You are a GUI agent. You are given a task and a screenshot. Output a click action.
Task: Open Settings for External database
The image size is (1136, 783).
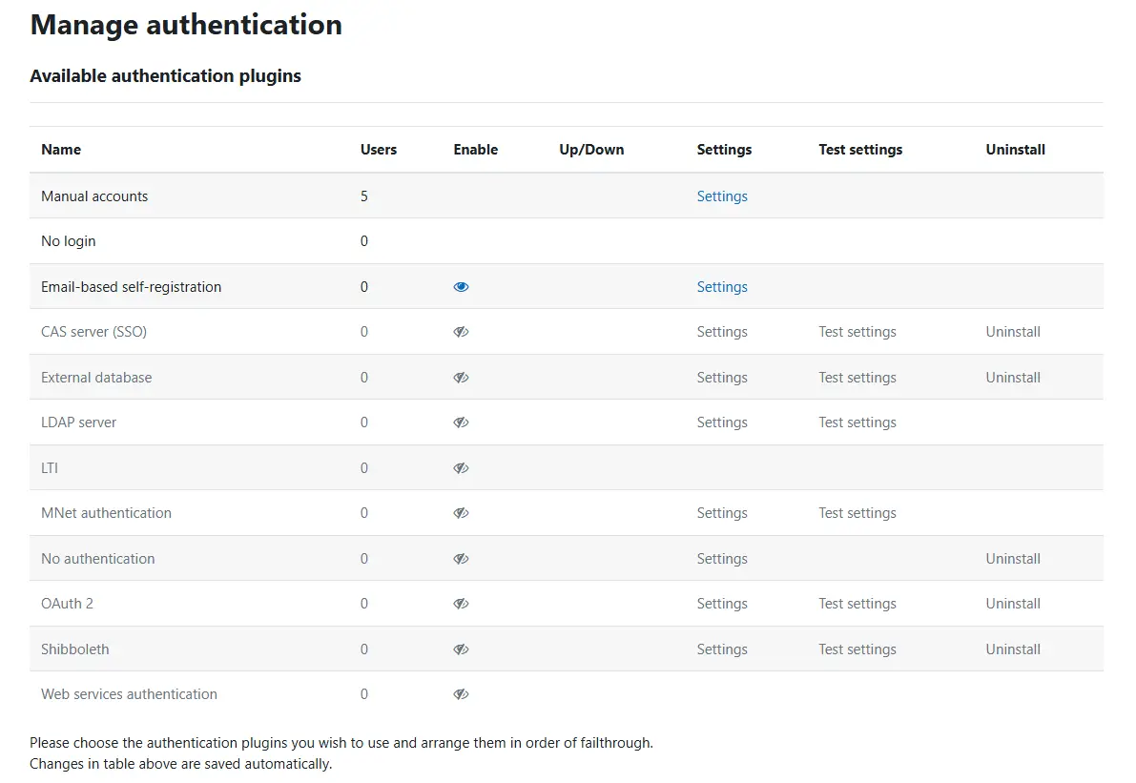pyautogui.click(x=722, y=378)
